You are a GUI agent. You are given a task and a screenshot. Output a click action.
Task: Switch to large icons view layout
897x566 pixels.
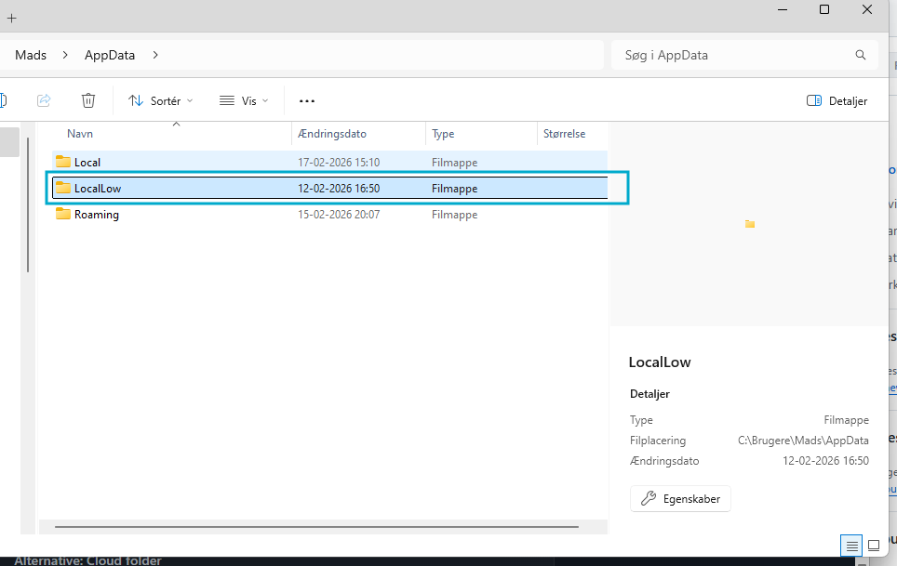coord(874,545)
